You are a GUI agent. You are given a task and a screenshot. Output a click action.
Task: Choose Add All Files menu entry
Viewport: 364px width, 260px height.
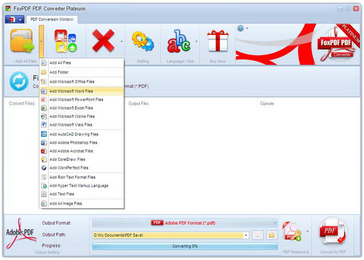(x=82, y=63)
